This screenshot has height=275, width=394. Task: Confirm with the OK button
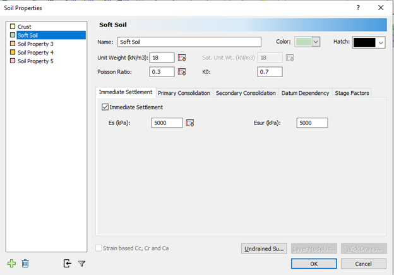click(x=314, y=264)
